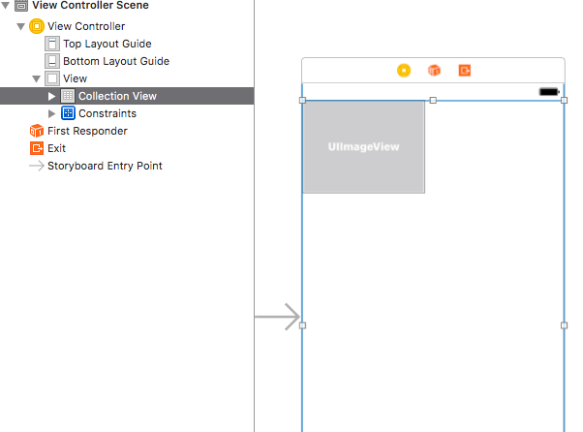Click the Collection View grid icon
The height and width of the screenshot is (432, 583).
coord(68,96)
